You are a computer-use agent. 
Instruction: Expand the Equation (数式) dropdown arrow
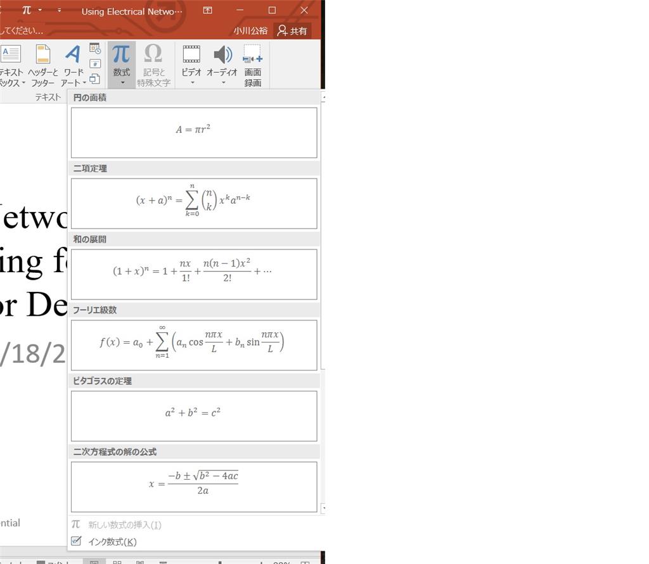[x=122, y=83]
